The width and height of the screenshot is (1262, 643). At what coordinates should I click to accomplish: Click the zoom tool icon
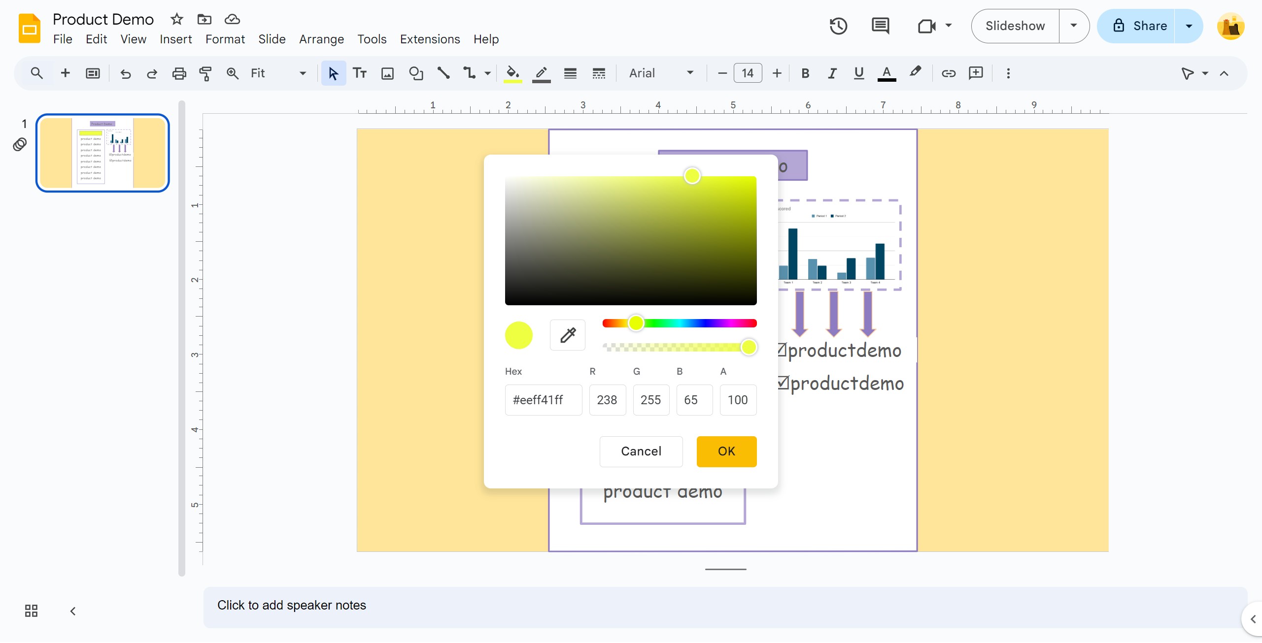coord(232,73)
